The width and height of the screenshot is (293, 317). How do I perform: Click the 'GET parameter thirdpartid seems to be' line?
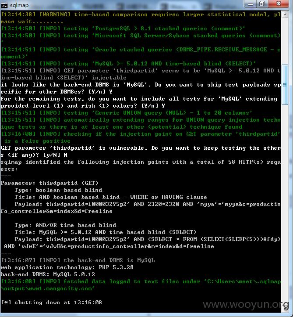click(141, 71)
